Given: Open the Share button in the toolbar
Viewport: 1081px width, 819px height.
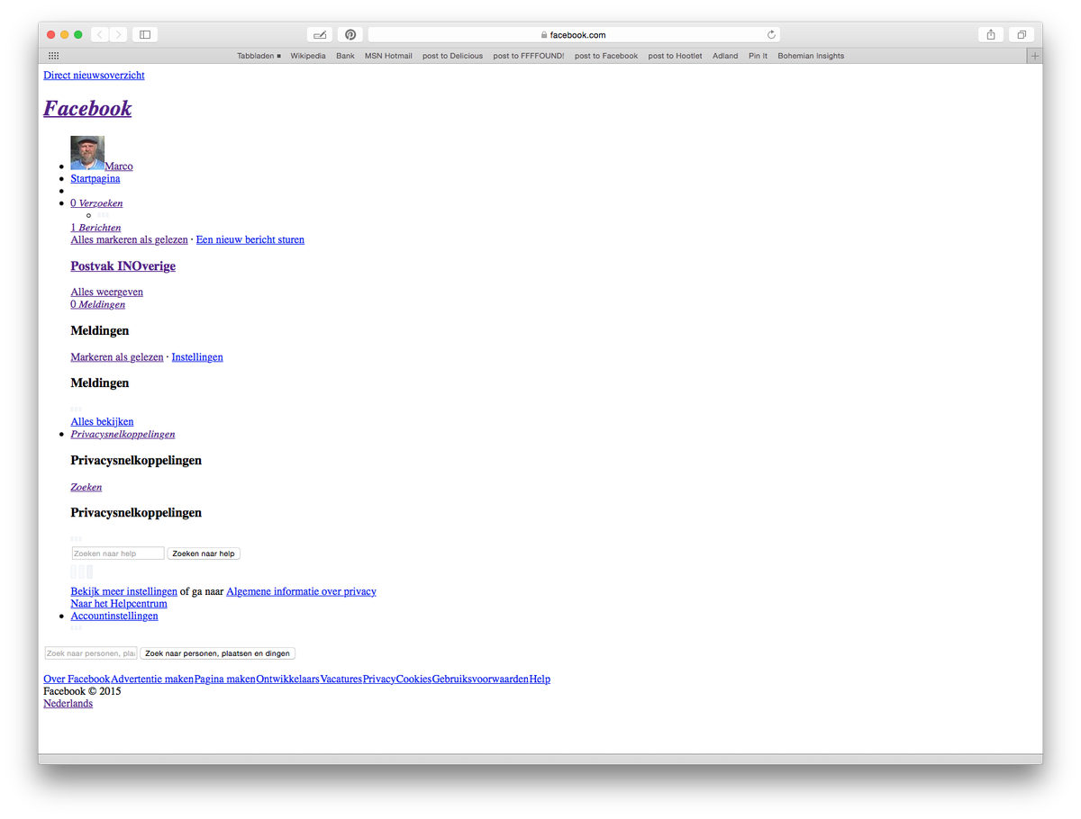Looking at the screenshot, I should (991, 34).
